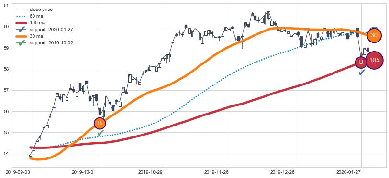389x178 pixels.
Task: Click the orange 30 ma end label
Action: point(374,35)
